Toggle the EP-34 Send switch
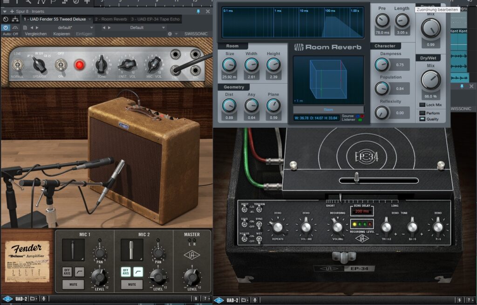 pos(244,224)
